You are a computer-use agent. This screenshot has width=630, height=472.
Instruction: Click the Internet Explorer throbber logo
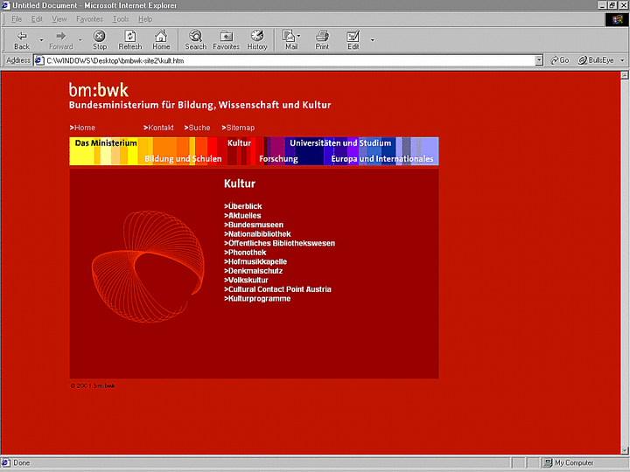point(617,19)
